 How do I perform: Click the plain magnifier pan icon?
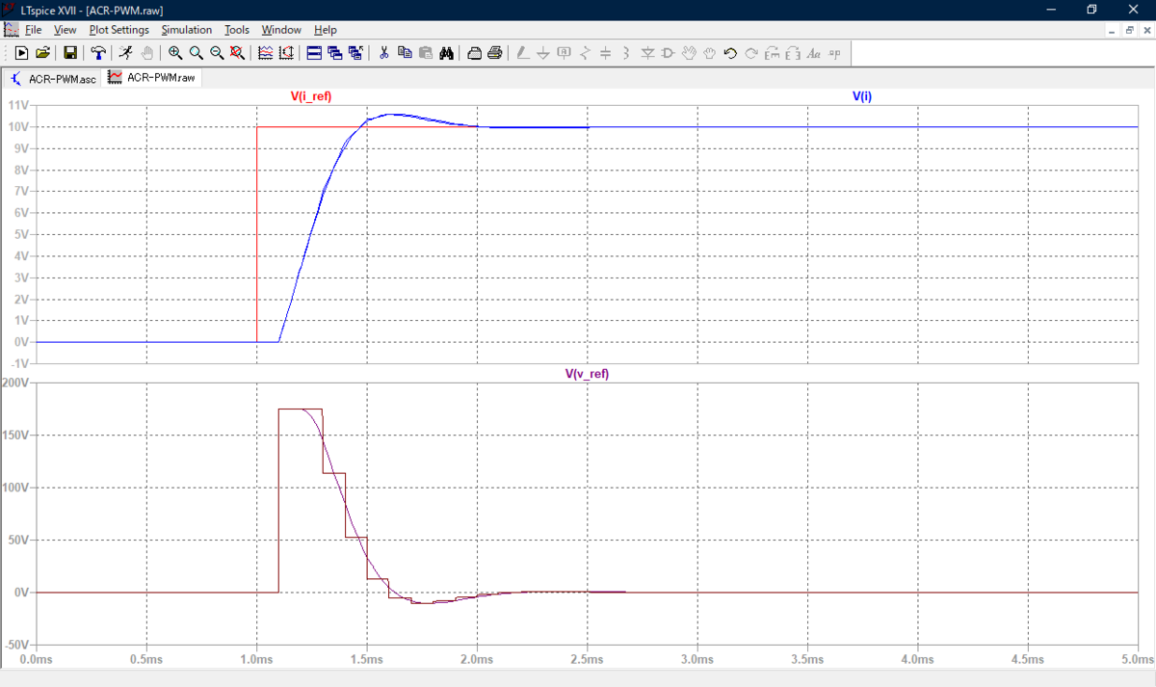pyautogui.click(x=197, y=53)
